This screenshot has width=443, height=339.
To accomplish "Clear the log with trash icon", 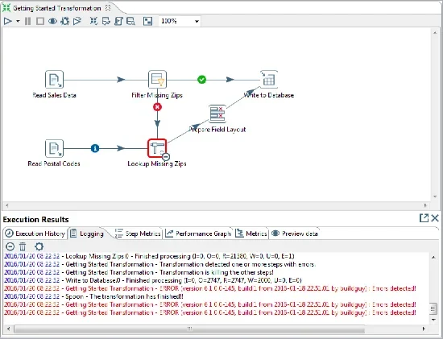I will coord(23,246).
